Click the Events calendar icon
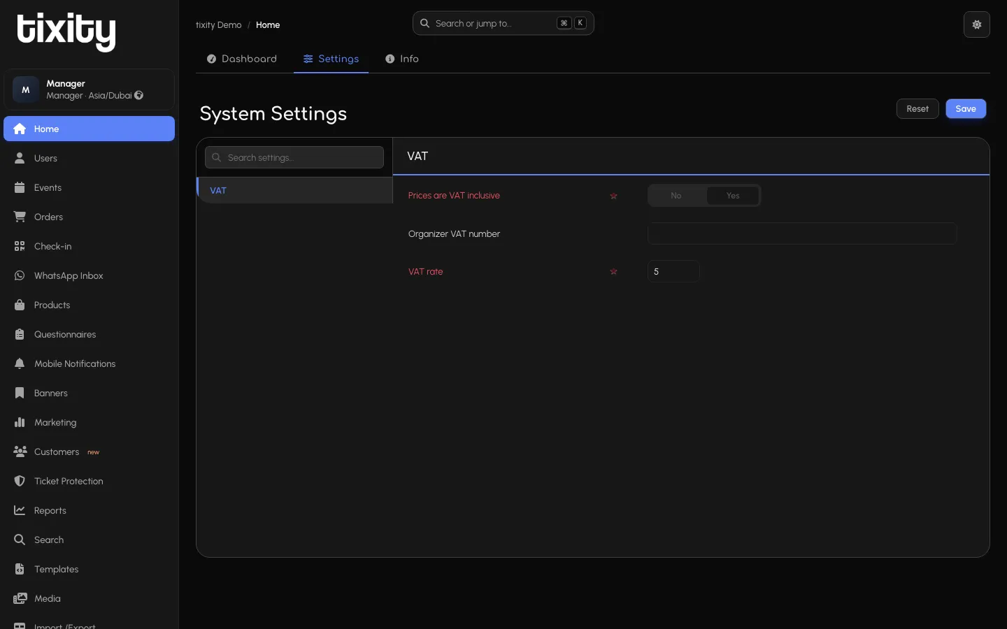The image size is (1007, 629). coord(20,187)
